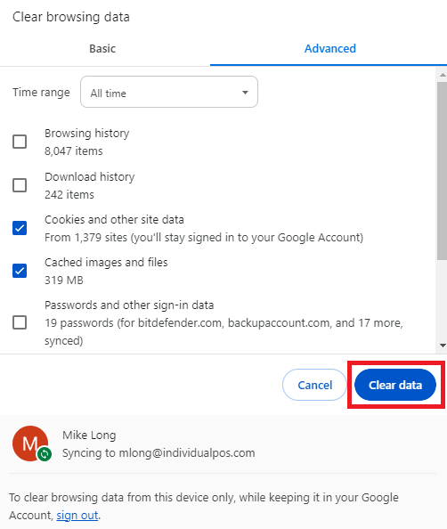Click the Browsing history label text
This screenshot has height=529, width=447.
(87, 134)
